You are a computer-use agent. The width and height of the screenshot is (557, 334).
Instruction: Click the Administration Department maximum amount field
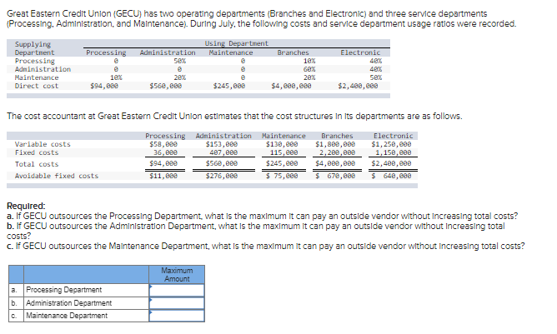(177, 303)
